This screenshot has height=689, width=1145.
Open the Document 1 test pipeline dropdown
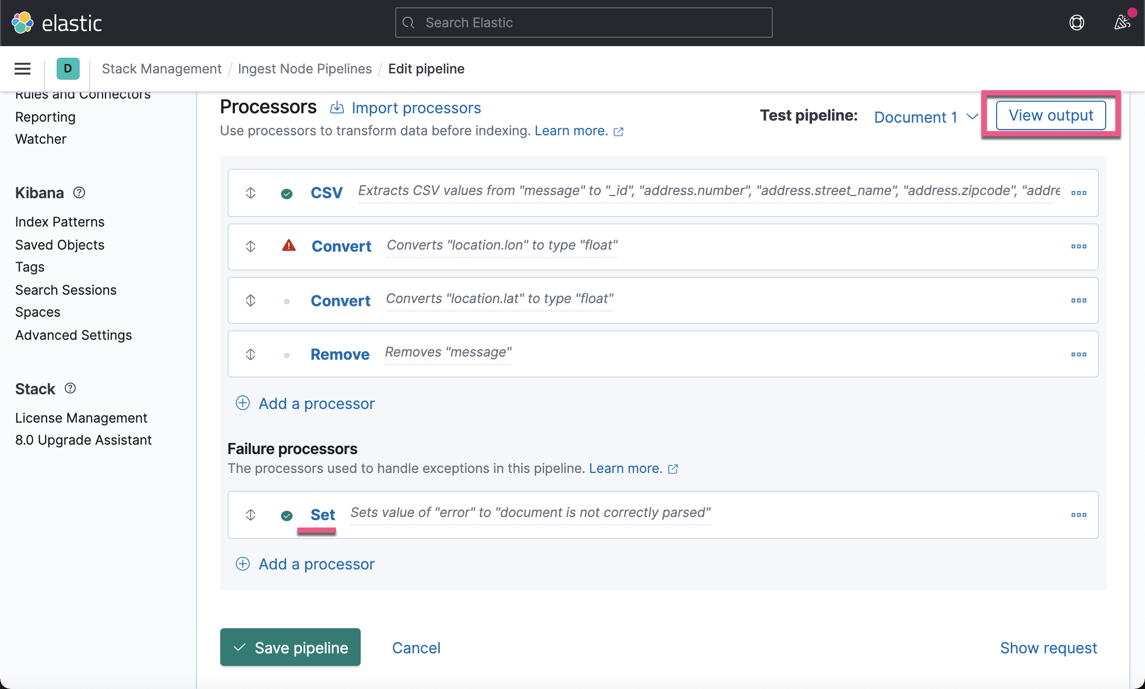click(x=925, y=117)
